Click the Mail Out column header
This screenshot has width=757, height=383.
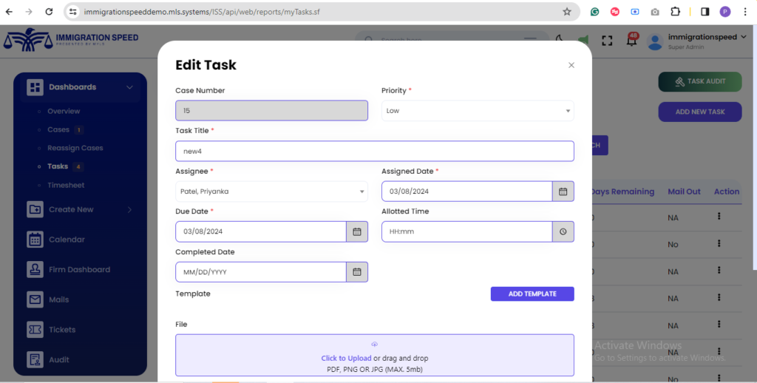pyautogui.click(x=684, y=191)
